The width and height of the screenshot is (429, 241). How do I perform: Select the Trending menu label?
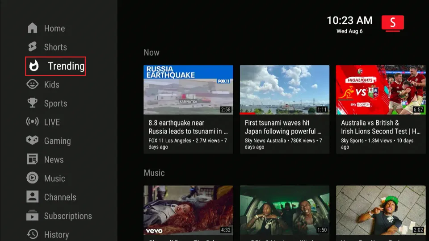click(x=66, y=66)
